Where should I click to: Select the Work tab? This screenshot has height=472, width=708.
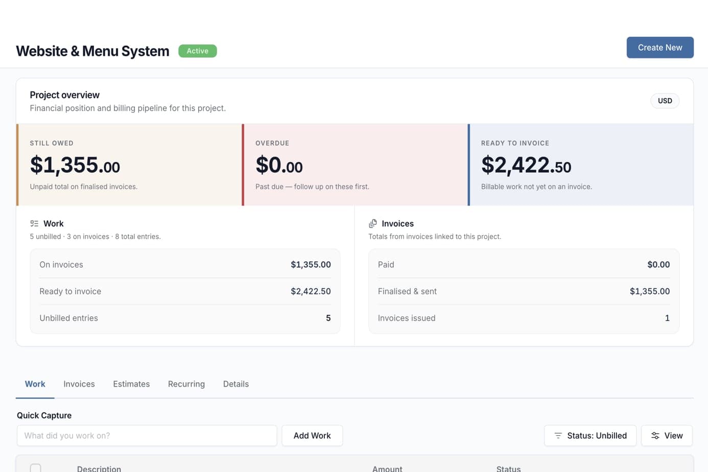[x=35, y=384]
